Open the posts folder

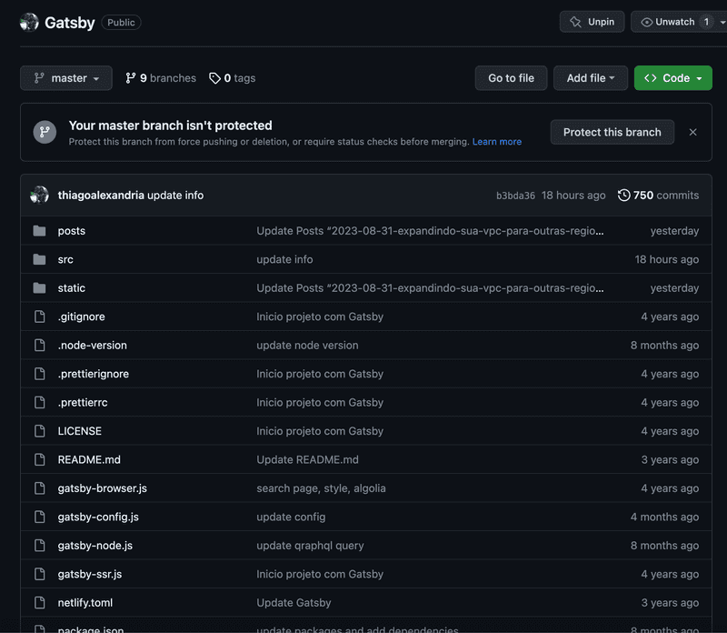72,231
